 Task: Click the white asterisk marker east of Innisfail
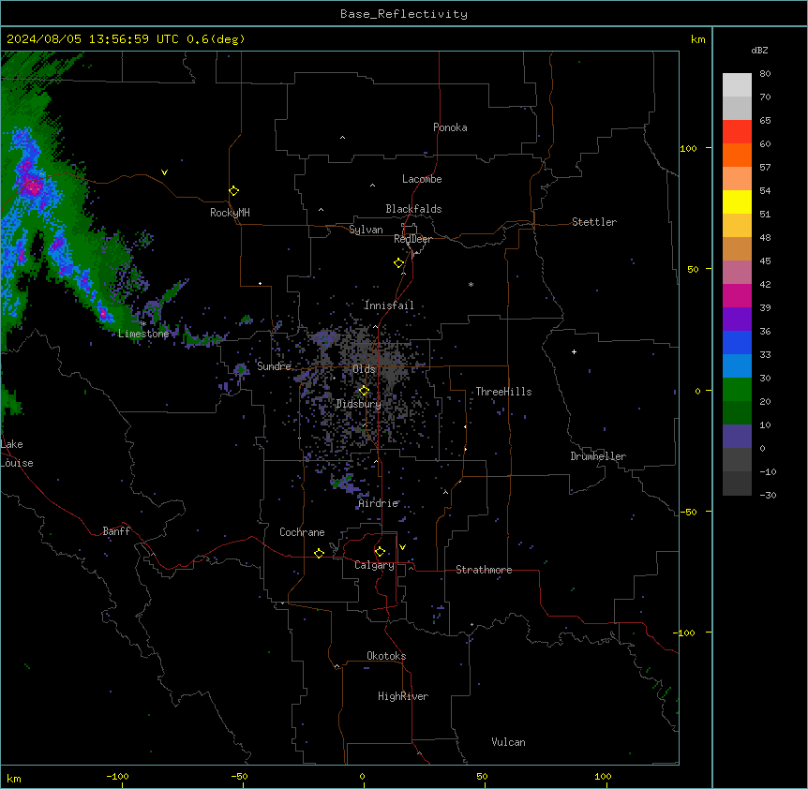pos(471,284)
